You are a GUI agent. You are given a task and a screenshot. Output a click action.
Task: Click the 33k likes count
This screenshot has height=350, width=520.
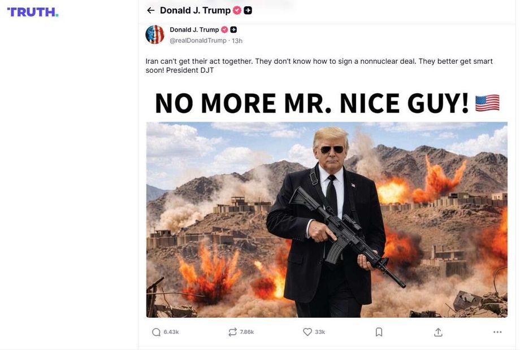pyautogui.click(x=320, y=332)
